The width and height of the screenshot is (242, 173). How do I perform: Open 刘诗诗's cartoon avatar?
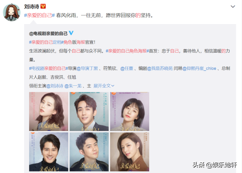point(12,12)
